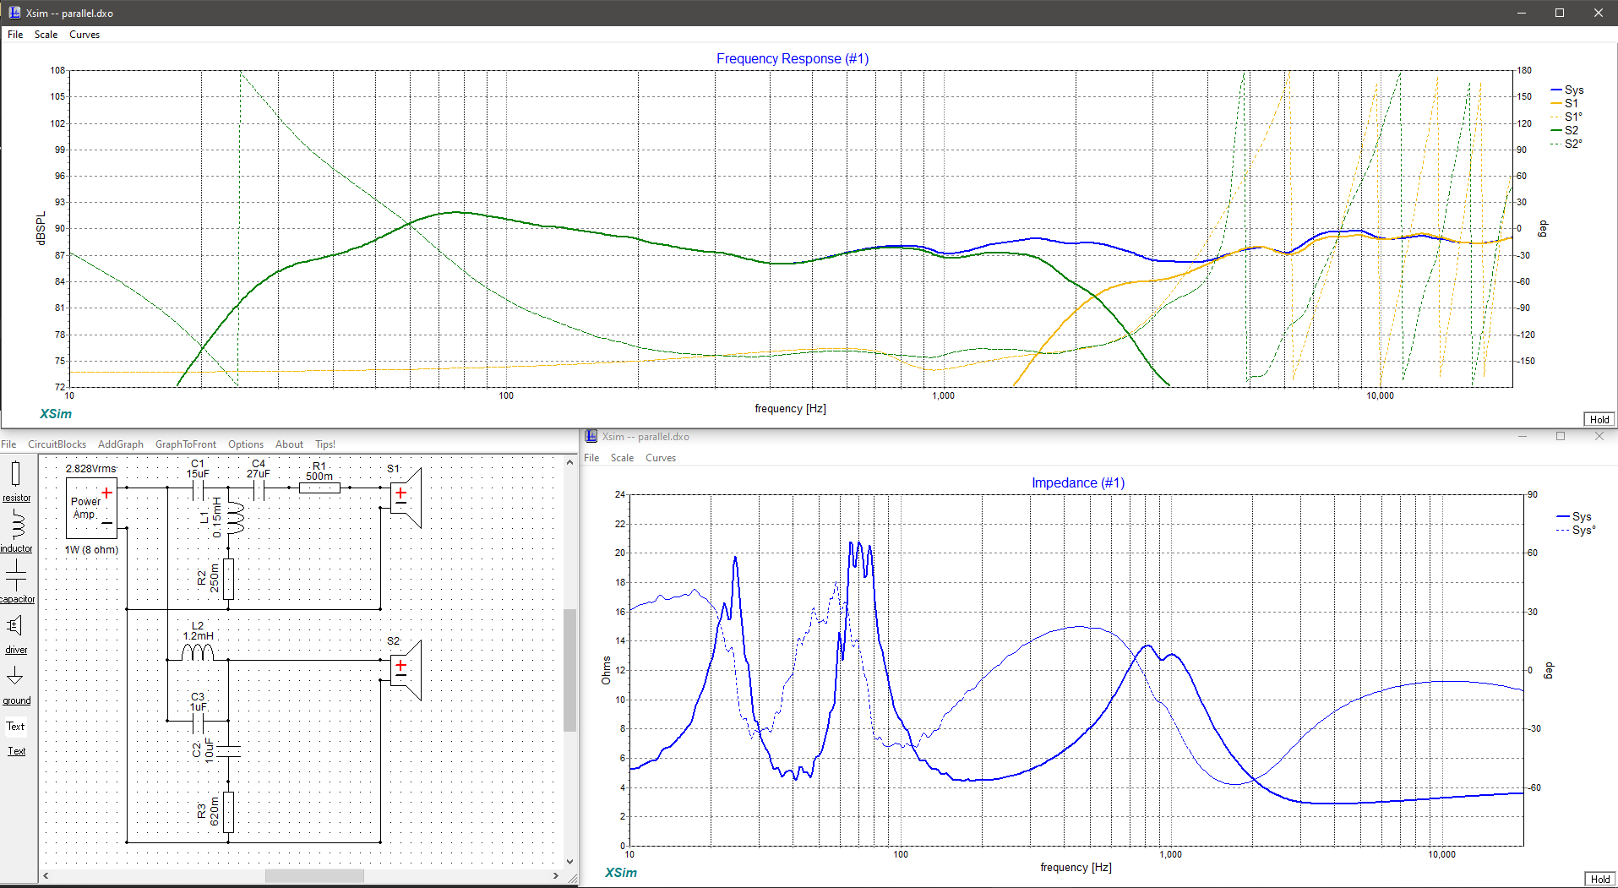Open File menu in Impedance window
The width and height of the screenshot is (1618, 888).
point(591,458)
